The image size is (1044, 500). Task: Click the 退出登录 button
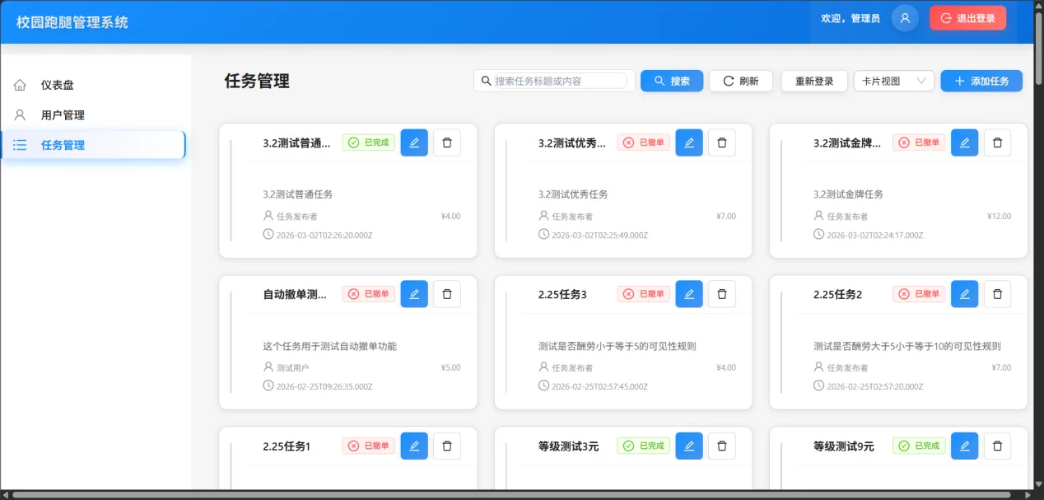(967, 18)
